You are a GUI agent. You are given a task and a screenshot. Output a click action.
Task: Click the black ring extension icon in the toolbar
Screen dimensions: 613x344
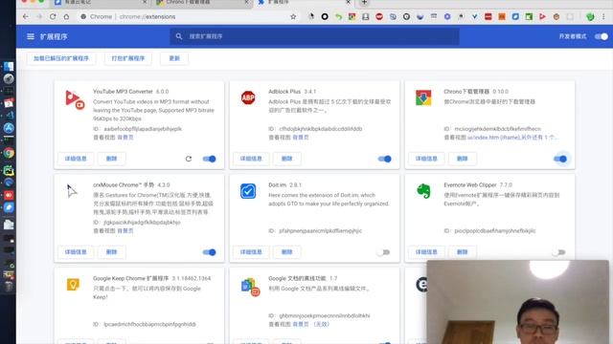(325, 17)
